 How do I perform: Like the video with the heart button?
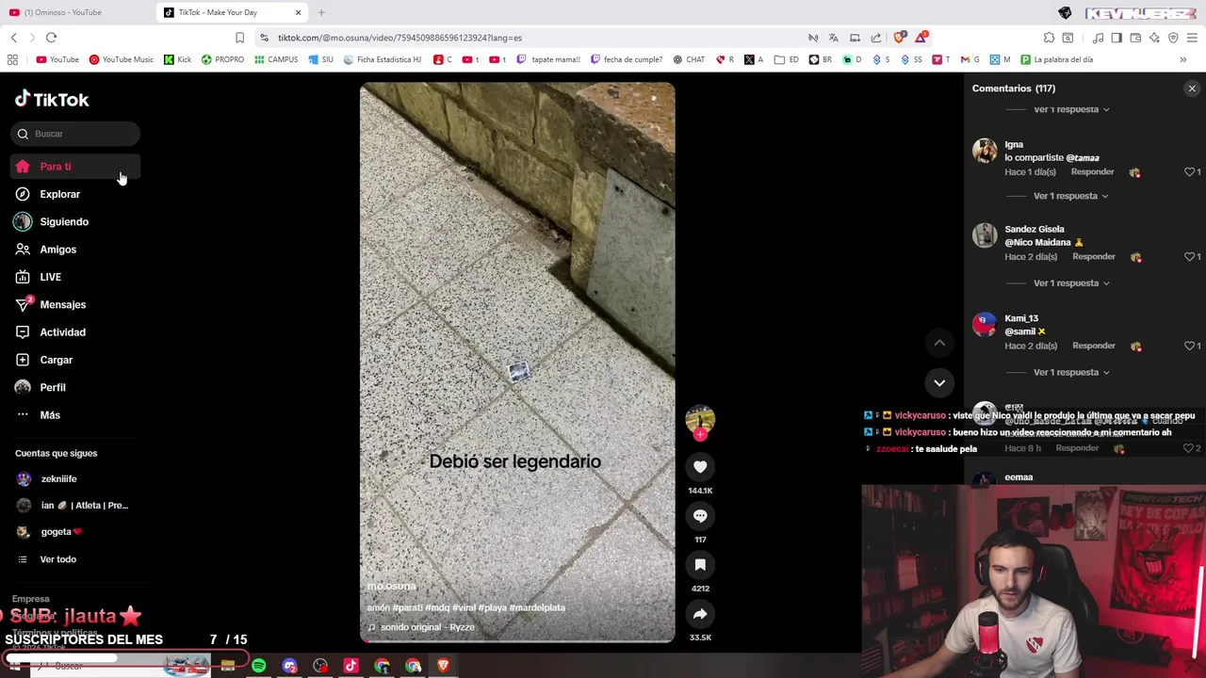pyautogui.click(x=700, y=467)
